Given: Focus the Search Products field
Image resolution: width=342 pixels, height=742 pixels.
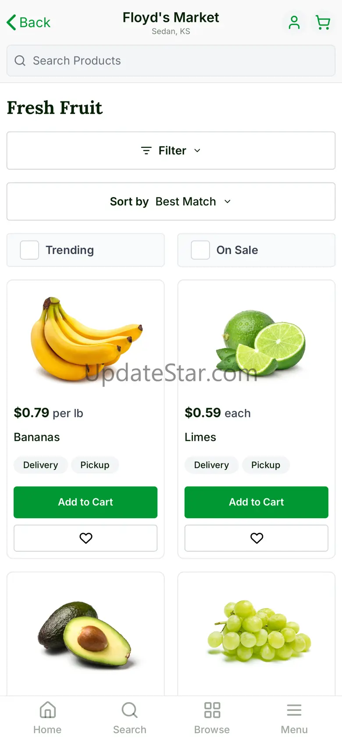Looking at the screenshot, I should [x=171, y=61].
